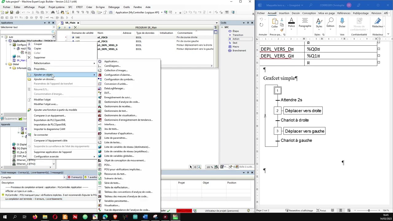The image size is (393, 221).
Task: Choose Visualisation... in the submenu
Action: (x=112, y=205)
